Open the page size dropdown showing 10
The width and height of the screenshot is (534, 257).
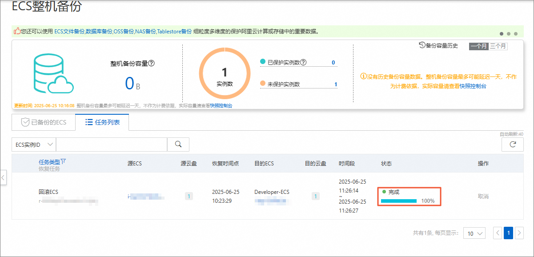click(x=474, y=233)
